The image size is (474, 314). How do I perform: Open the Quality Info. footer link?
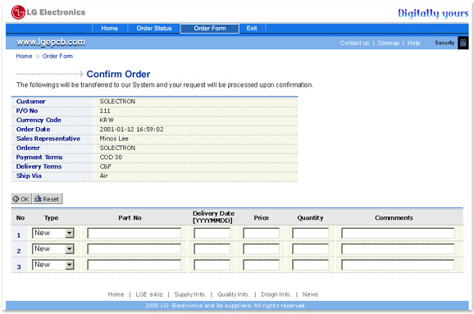233,294
